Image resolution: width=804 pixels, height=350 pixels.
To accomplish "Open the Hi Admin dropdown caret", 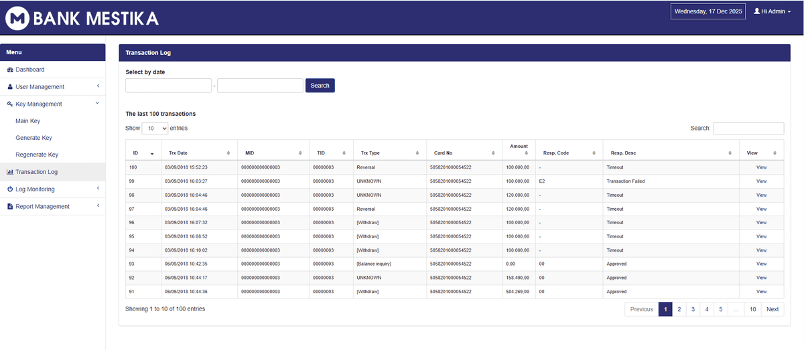I will (789, 12).
